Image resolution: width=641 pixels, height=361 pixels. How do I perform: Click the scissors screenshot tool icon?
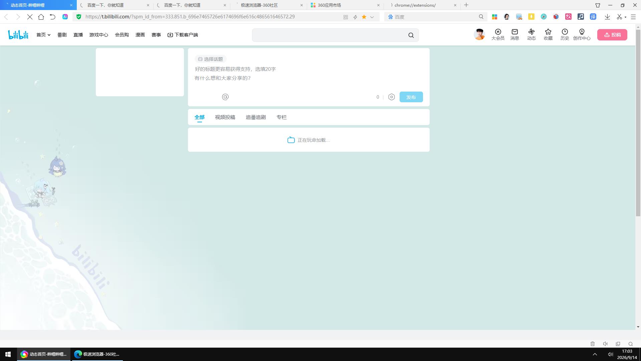click(619, 17)
